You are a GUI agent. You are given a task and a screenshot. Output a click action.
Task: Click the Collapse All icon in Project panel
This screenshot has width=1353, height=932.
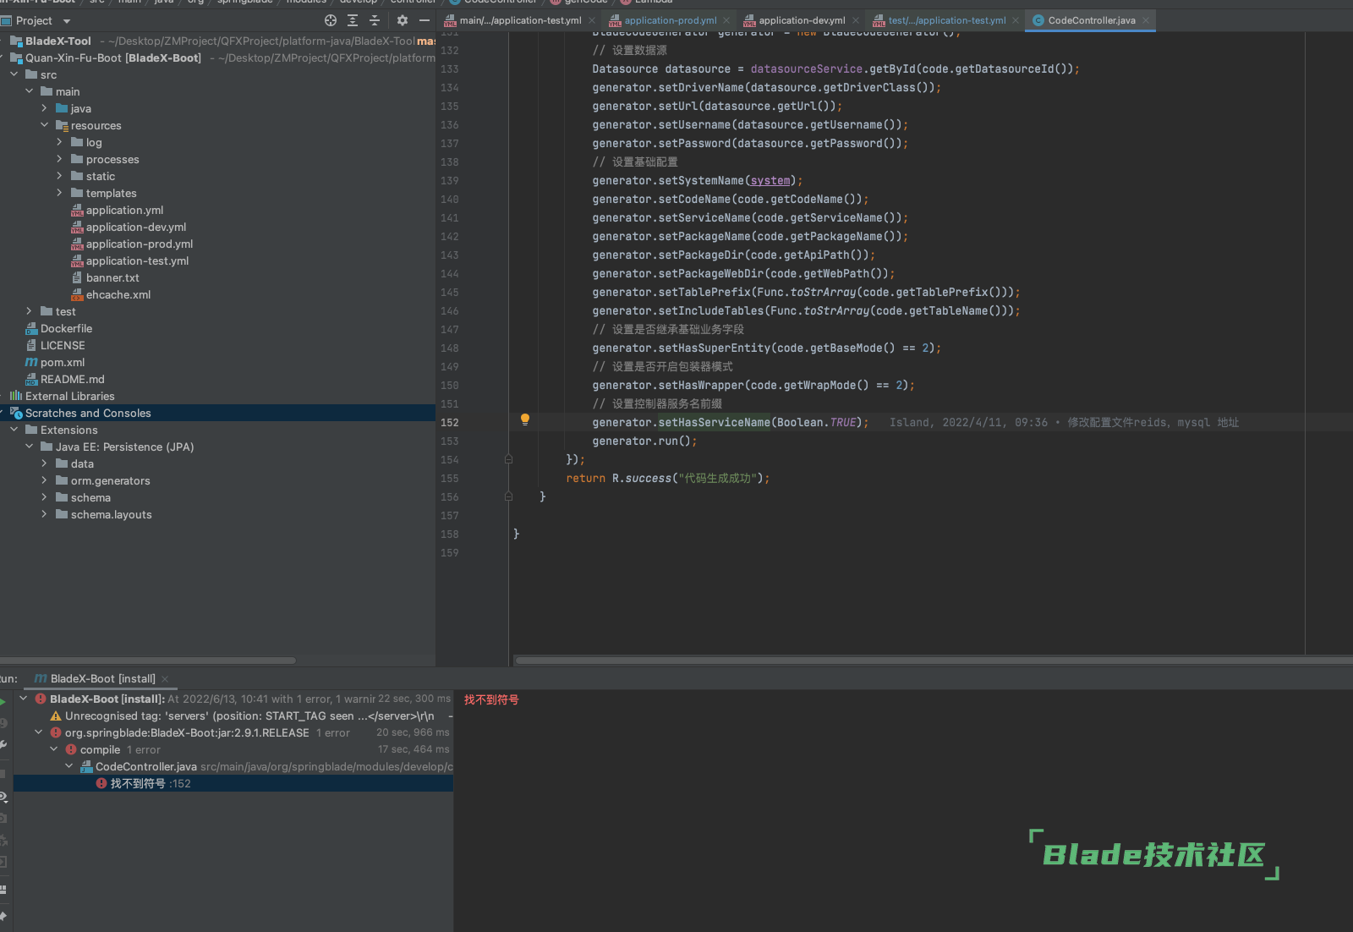[x=375, y=20]
